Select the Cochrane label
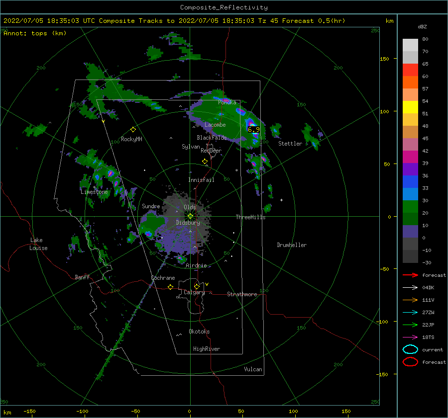Image resolution: width=448 pixels, height=418 pixels. click(x=163, y=278)
